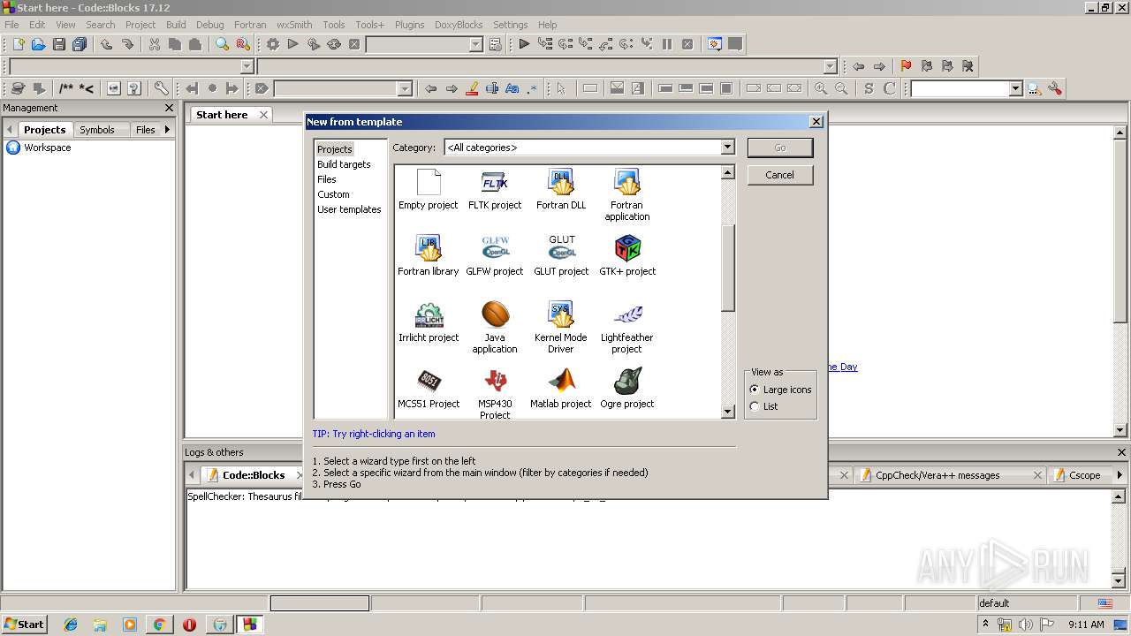This screenshot has width=1131, height=636.
Task: Switch to the Symbols tab
Action: coord(97,130)
